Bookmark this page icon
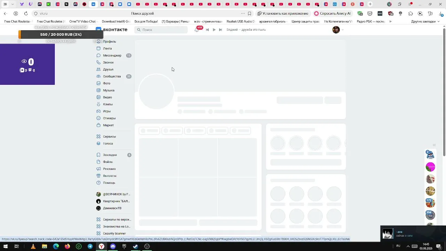The width and height of the screenshot is (446, 251). pyautogui.click(x=249, y=13)
